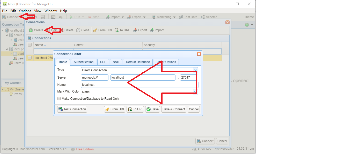Click From URI in Connection Editor

pos(115,109)
